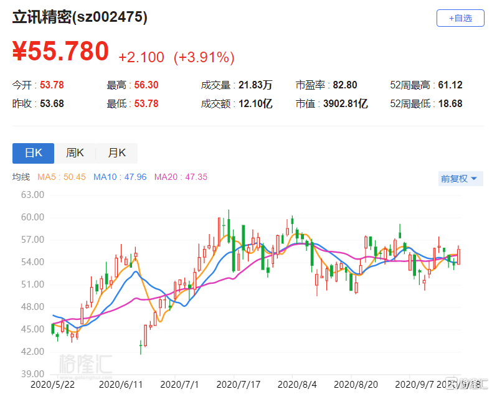Select the stock title 立讯精密(sz002475)
The image size is (492, 394).
click(80, 17)
